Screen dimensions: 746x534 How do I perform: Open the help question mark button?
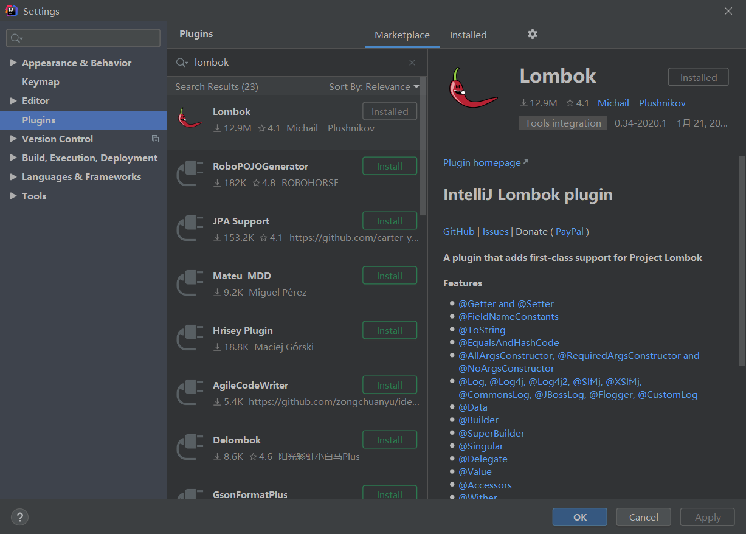pyautogui.click(x=20, y=518)
